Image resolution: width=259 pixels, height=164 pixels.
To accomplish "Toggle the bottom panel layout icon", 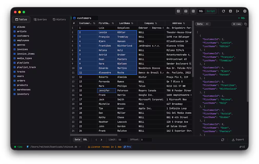I will click(x=186, y=11).
